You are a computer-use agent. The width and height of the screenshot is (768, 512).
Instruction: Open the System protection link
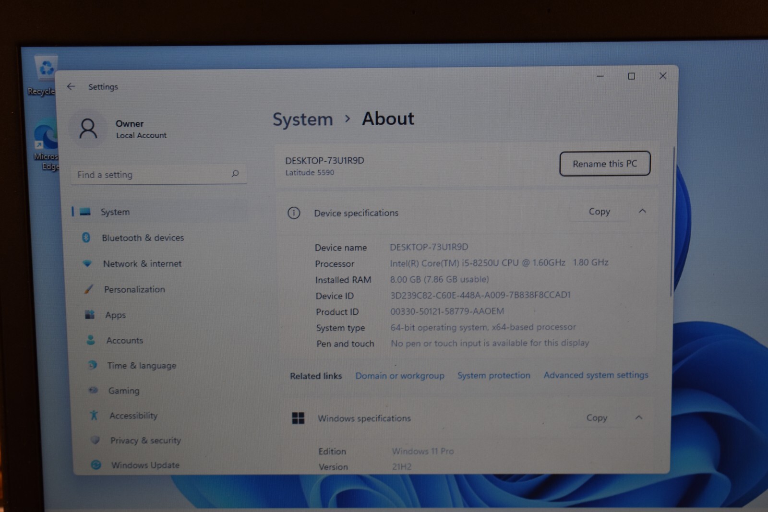click(x=494, y=375)
